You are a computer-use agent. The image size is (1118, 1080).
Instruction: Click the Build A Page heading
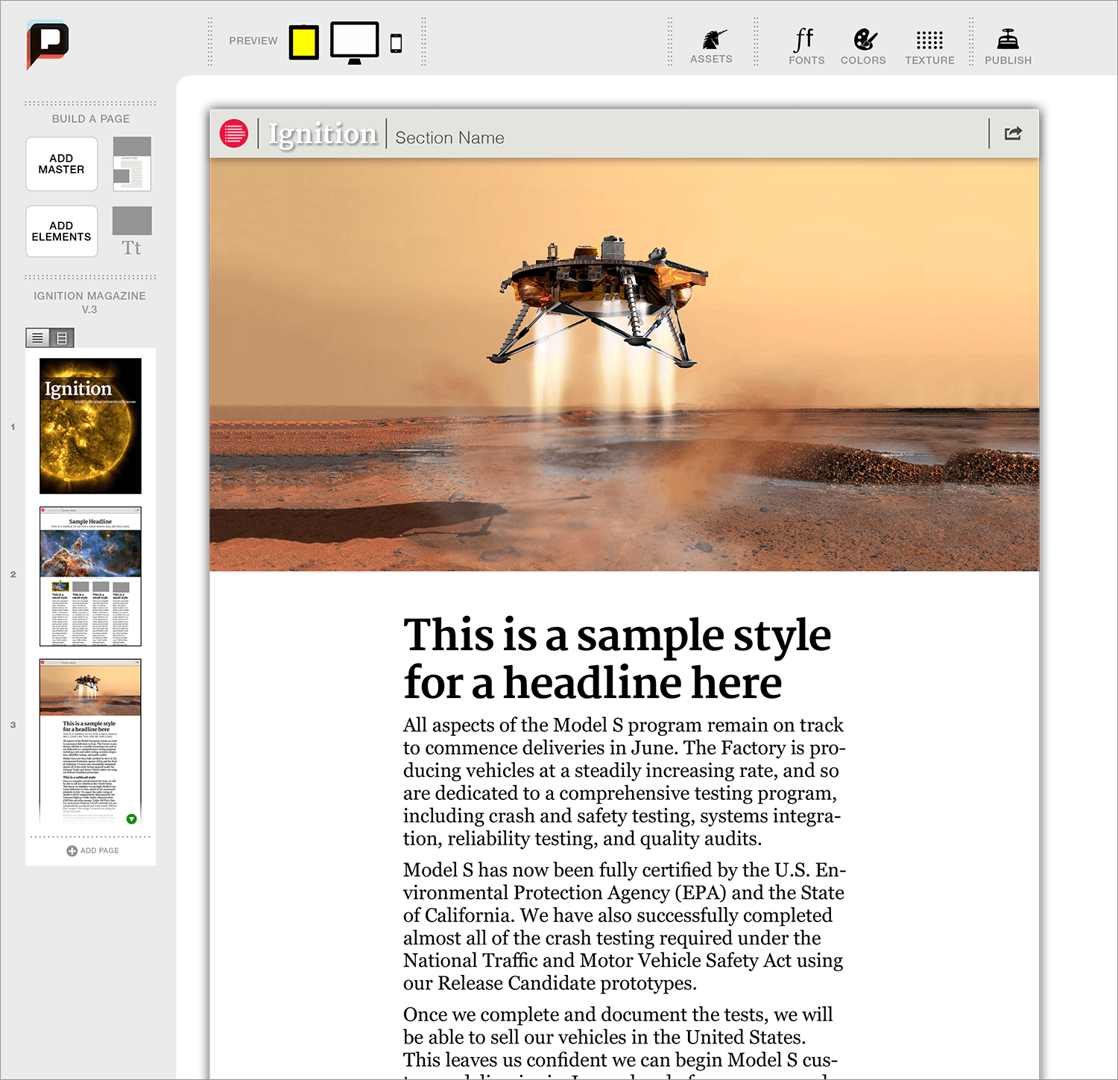91,119
